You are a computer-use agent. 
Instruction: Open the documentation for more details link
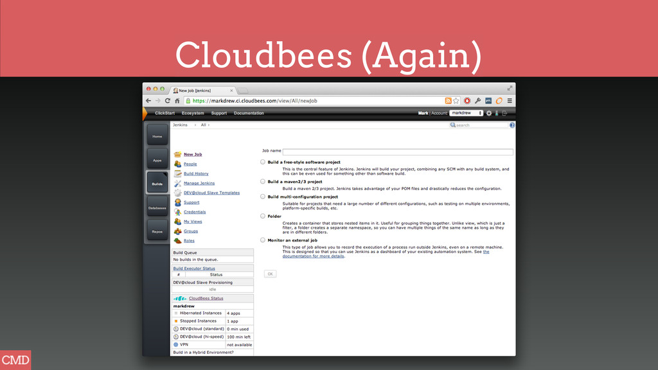(x=313, y=256)
